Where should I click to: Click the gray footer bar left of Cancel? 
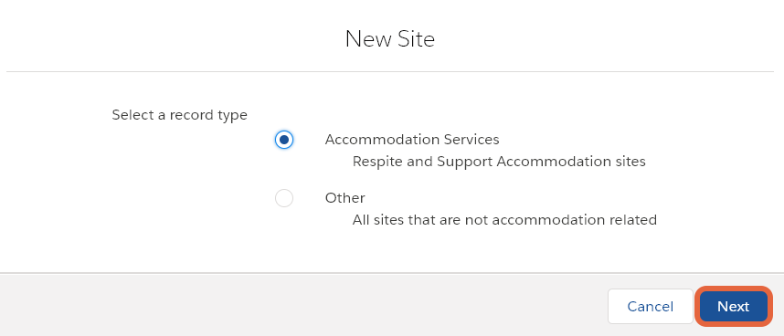(300, 305)
